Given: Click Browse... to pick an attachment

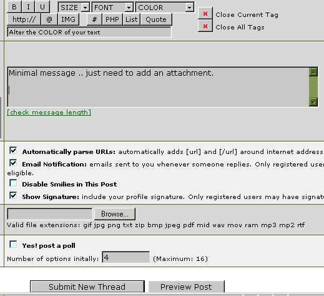Looking at the screenshot, I should coord(115,214).
